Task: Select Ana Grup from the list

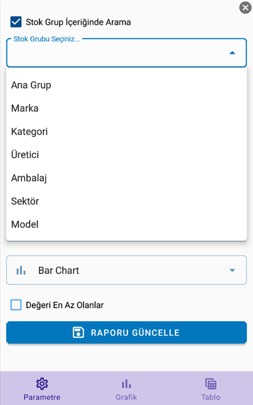Action: 126,85
